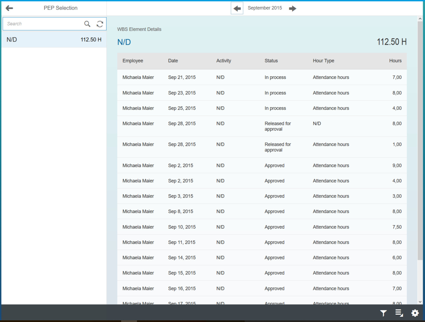425x322 pixels.
Task: Click the Date column header
Action: [173, 61]
